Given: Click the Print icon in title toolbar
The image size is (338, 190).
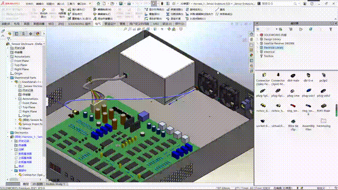Looking at the screenshot, I should coord(129,4).
